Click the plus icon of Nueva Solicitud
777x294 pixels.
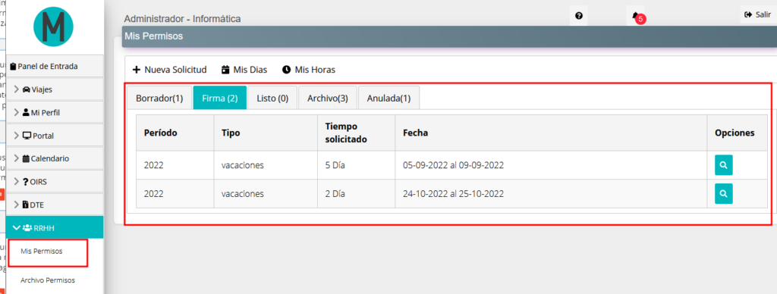coord(137,70)
